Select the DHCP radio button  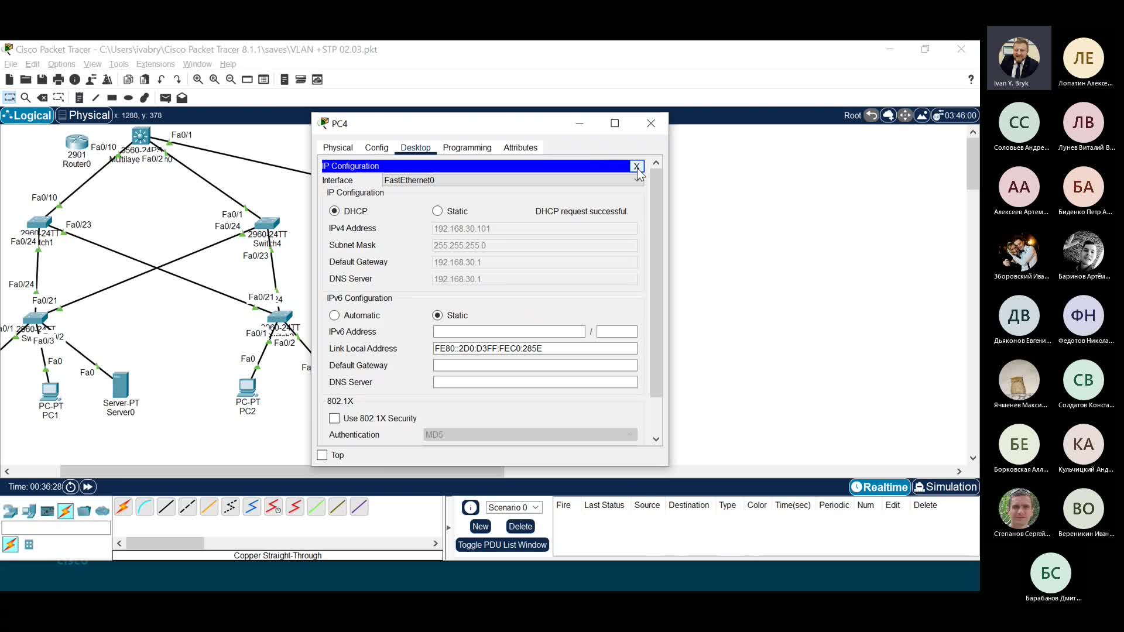(x=334, y=211)
